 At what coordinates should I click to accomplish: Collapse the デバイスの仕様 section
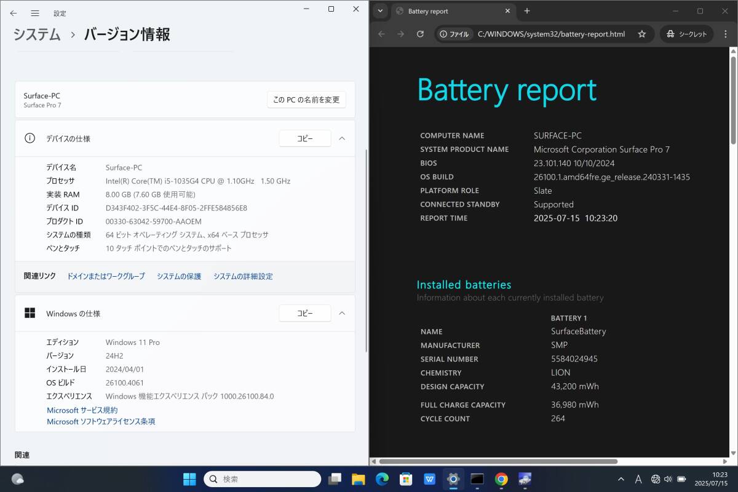pyautogui.click(x=343, y=139)
